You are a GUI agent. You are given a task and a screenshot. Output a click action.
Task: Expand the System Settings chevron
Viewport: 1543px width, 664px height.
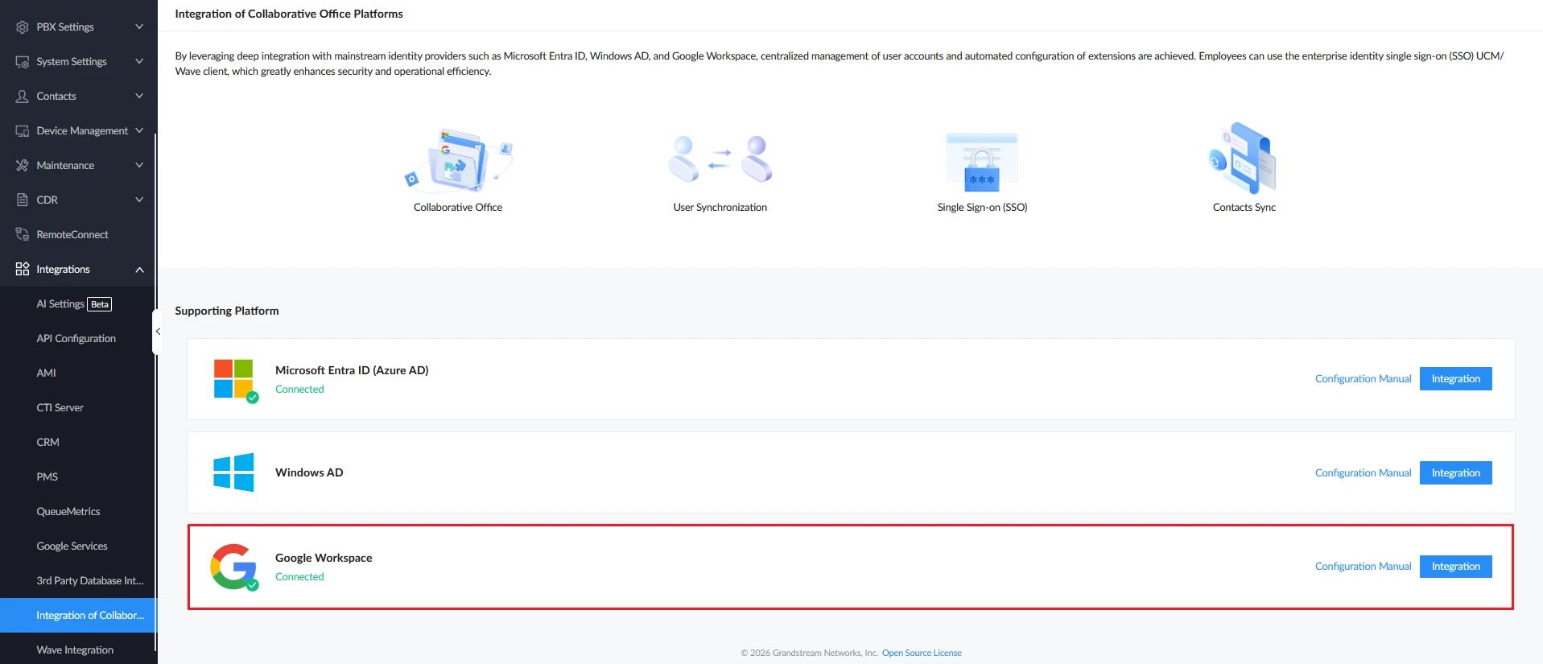point(139,62)
